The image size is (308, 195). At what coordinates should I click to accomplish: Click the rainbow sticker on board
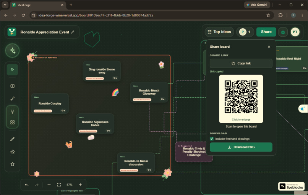tap(115, 92)
